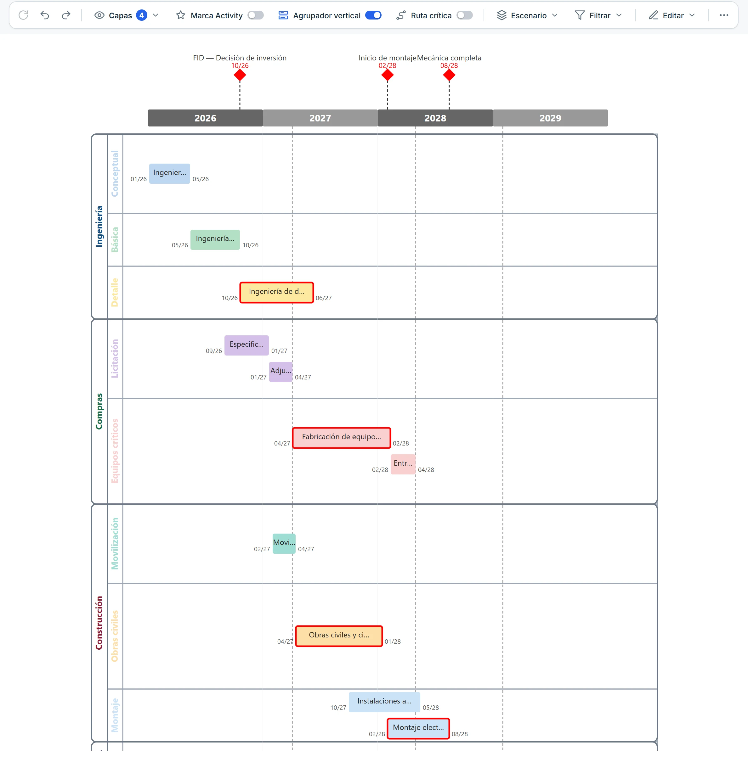
Task: Open the Editar dropdown chevron
Action: tap(692, 15)
